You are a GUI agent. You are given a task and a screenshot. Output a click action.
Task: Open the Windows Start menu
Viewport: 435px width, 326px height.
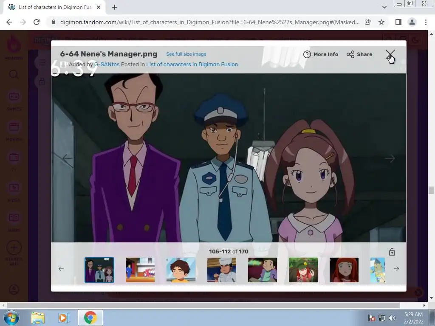pyautogui.click(x=11, y=318)
